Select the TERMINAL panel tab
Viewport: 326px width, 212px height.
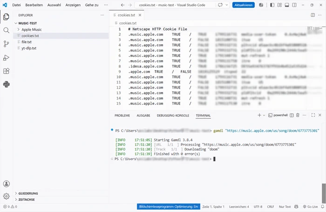click(x=203, y=116)
